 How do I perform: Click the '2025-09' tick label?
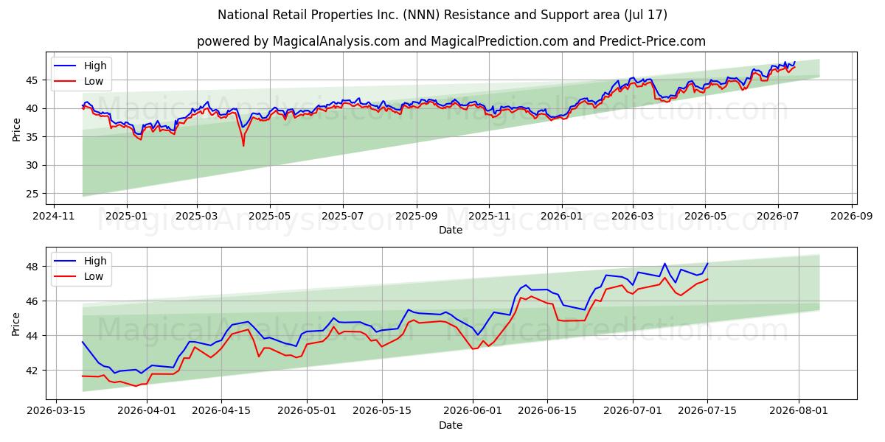[416, 216]
